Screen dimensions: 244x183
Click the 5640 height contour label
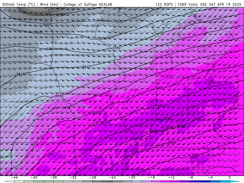59,96
